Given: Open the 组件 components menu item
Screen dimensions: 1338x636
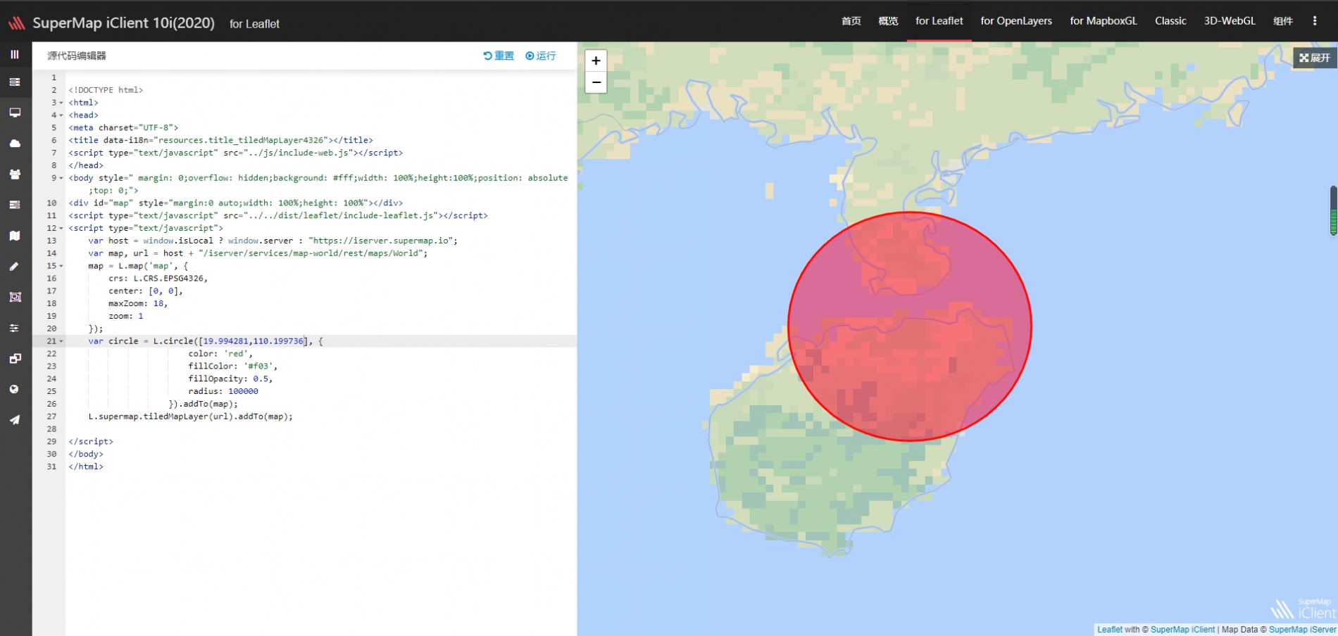Looking at the screenshot, I should [x=1283, y=21].
